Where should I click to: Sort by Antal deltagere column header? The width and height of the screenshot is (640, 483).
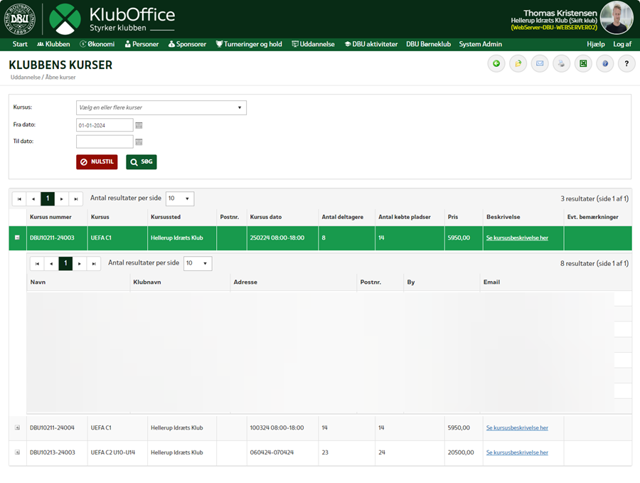[x=343, y=217]
